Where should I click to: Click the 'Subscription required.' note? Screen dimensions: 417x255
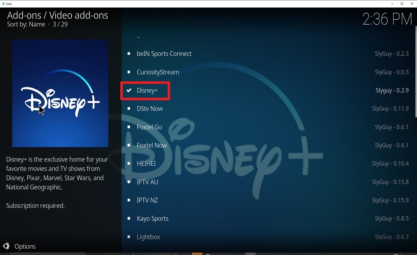(x=35, y=206)
